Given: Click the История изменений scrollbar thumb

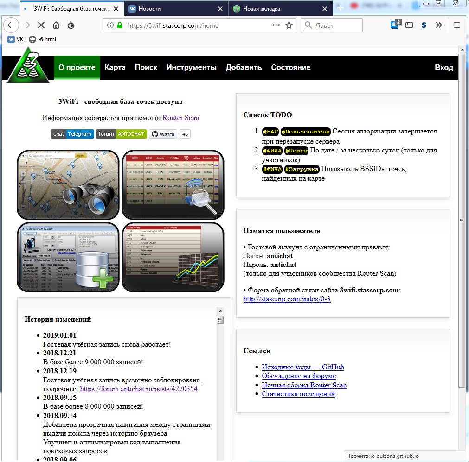Looking at the screenshot, I should [x=220, y=320].
